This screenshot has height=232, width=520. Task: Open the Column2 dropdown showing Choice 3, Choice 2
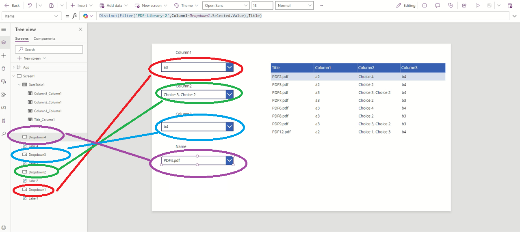[197, 95]
